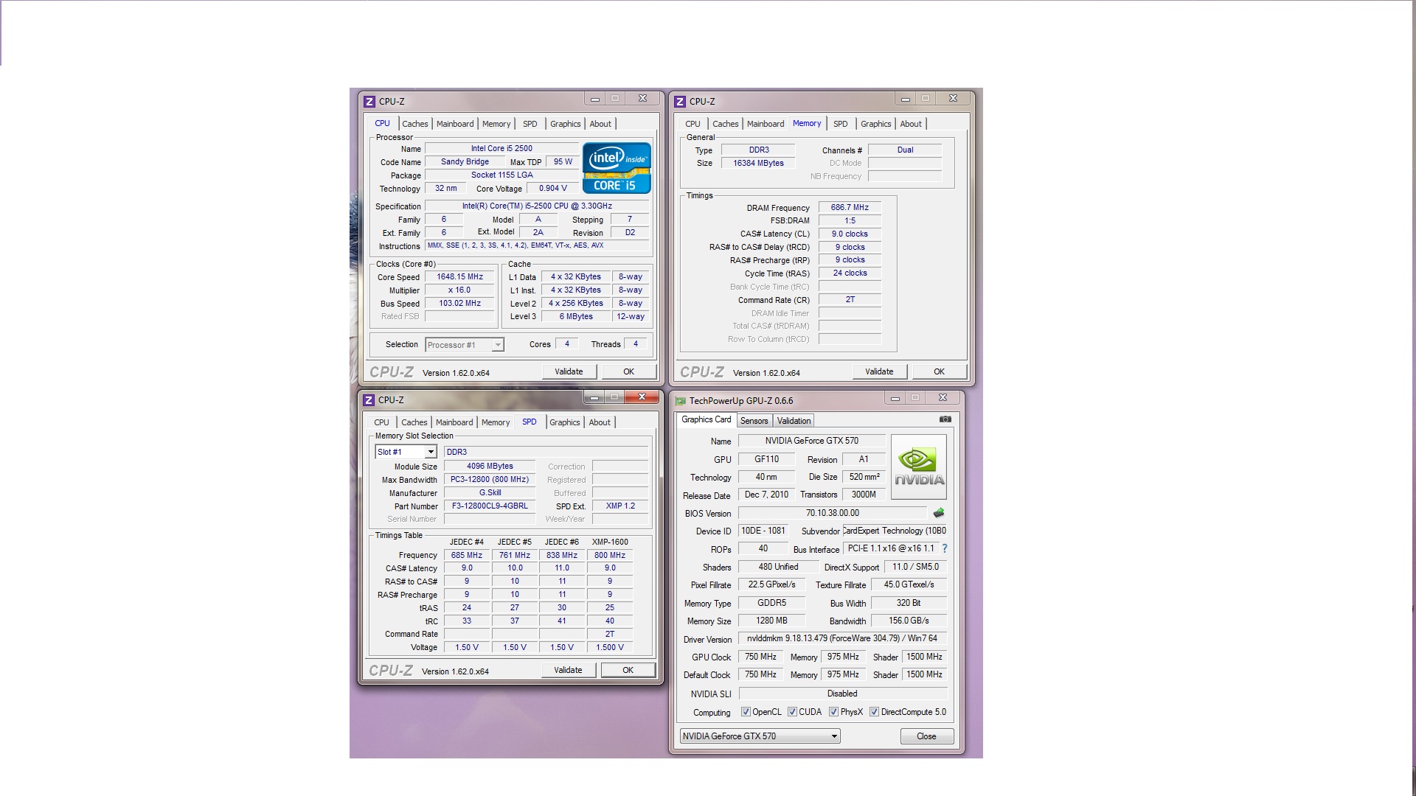
Task: Toggle the OpenCL checkbox
Action: [x=746, y=712]
